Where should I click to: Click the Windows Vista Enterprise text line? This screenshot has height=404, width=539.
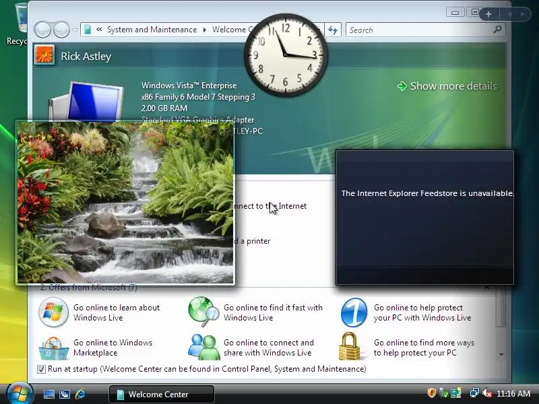tap(189, 86)
